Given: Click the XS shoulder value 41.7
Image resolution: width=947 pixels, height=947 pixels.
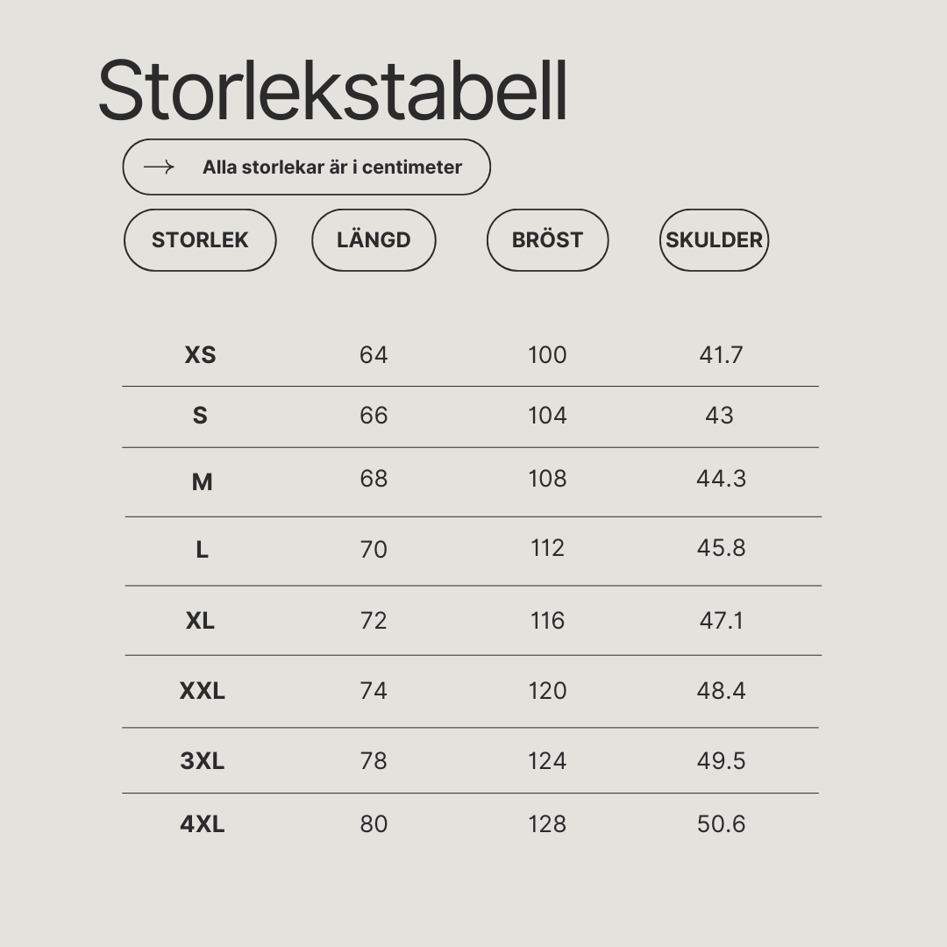Looking at the screenshot, I should point(721,355).
